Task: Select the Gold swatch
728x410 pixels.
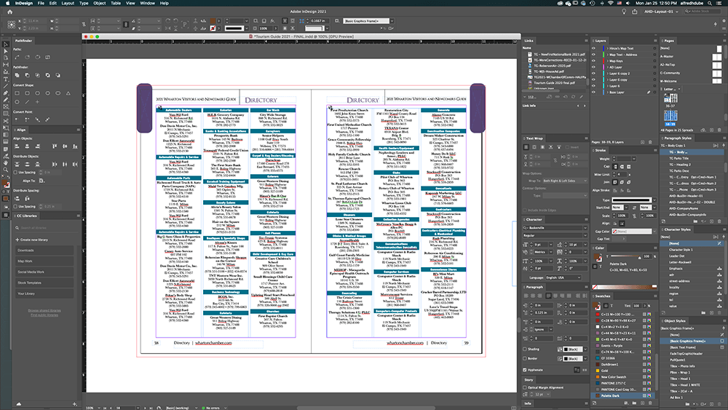Action: coord(604,369)
